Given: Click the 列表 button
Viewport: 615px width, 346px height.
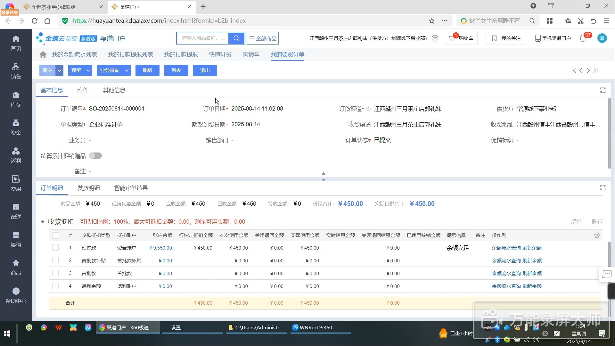Looking at the screenshot, I should (x=176, y=70).
